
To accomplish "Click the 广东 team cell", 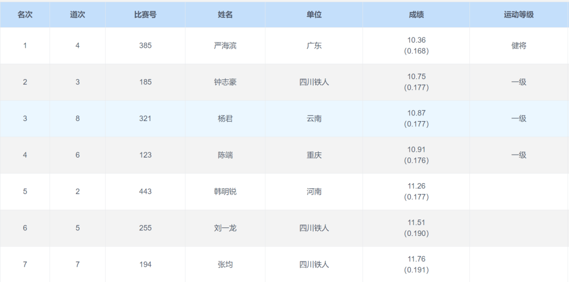I will [314, 46].
